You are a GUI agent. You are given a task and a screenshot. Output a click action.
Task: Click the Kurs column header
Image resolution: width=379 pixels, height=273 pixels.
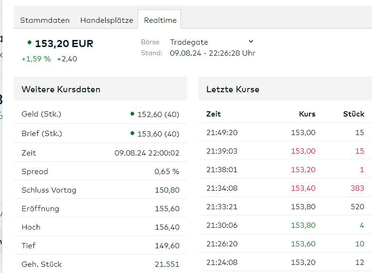point(307,114)
